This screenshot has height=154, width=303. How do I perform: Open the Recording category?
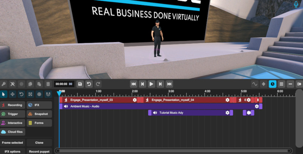click(12, 105)
